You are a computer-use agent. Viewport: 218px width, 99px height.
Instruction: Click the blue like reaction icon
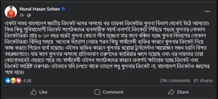click(8, 81)
